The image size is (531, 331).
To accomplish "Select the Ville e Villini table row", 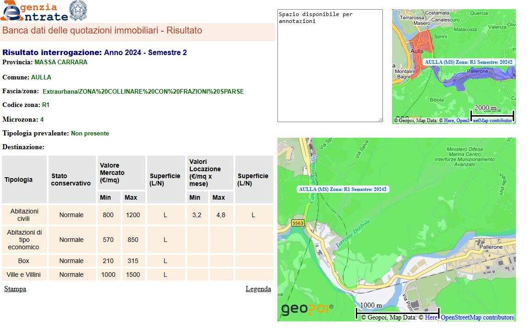I will point(138,275).
